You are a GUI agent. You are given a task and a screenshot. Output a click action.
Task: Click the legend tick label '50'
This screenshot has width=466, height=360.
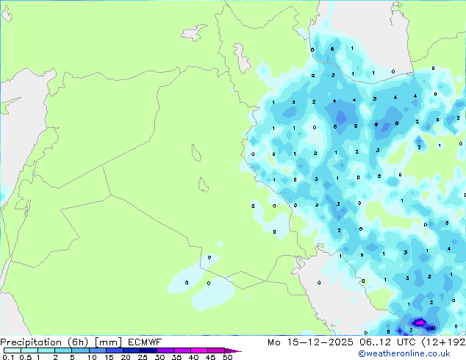[x=228, y=357]
